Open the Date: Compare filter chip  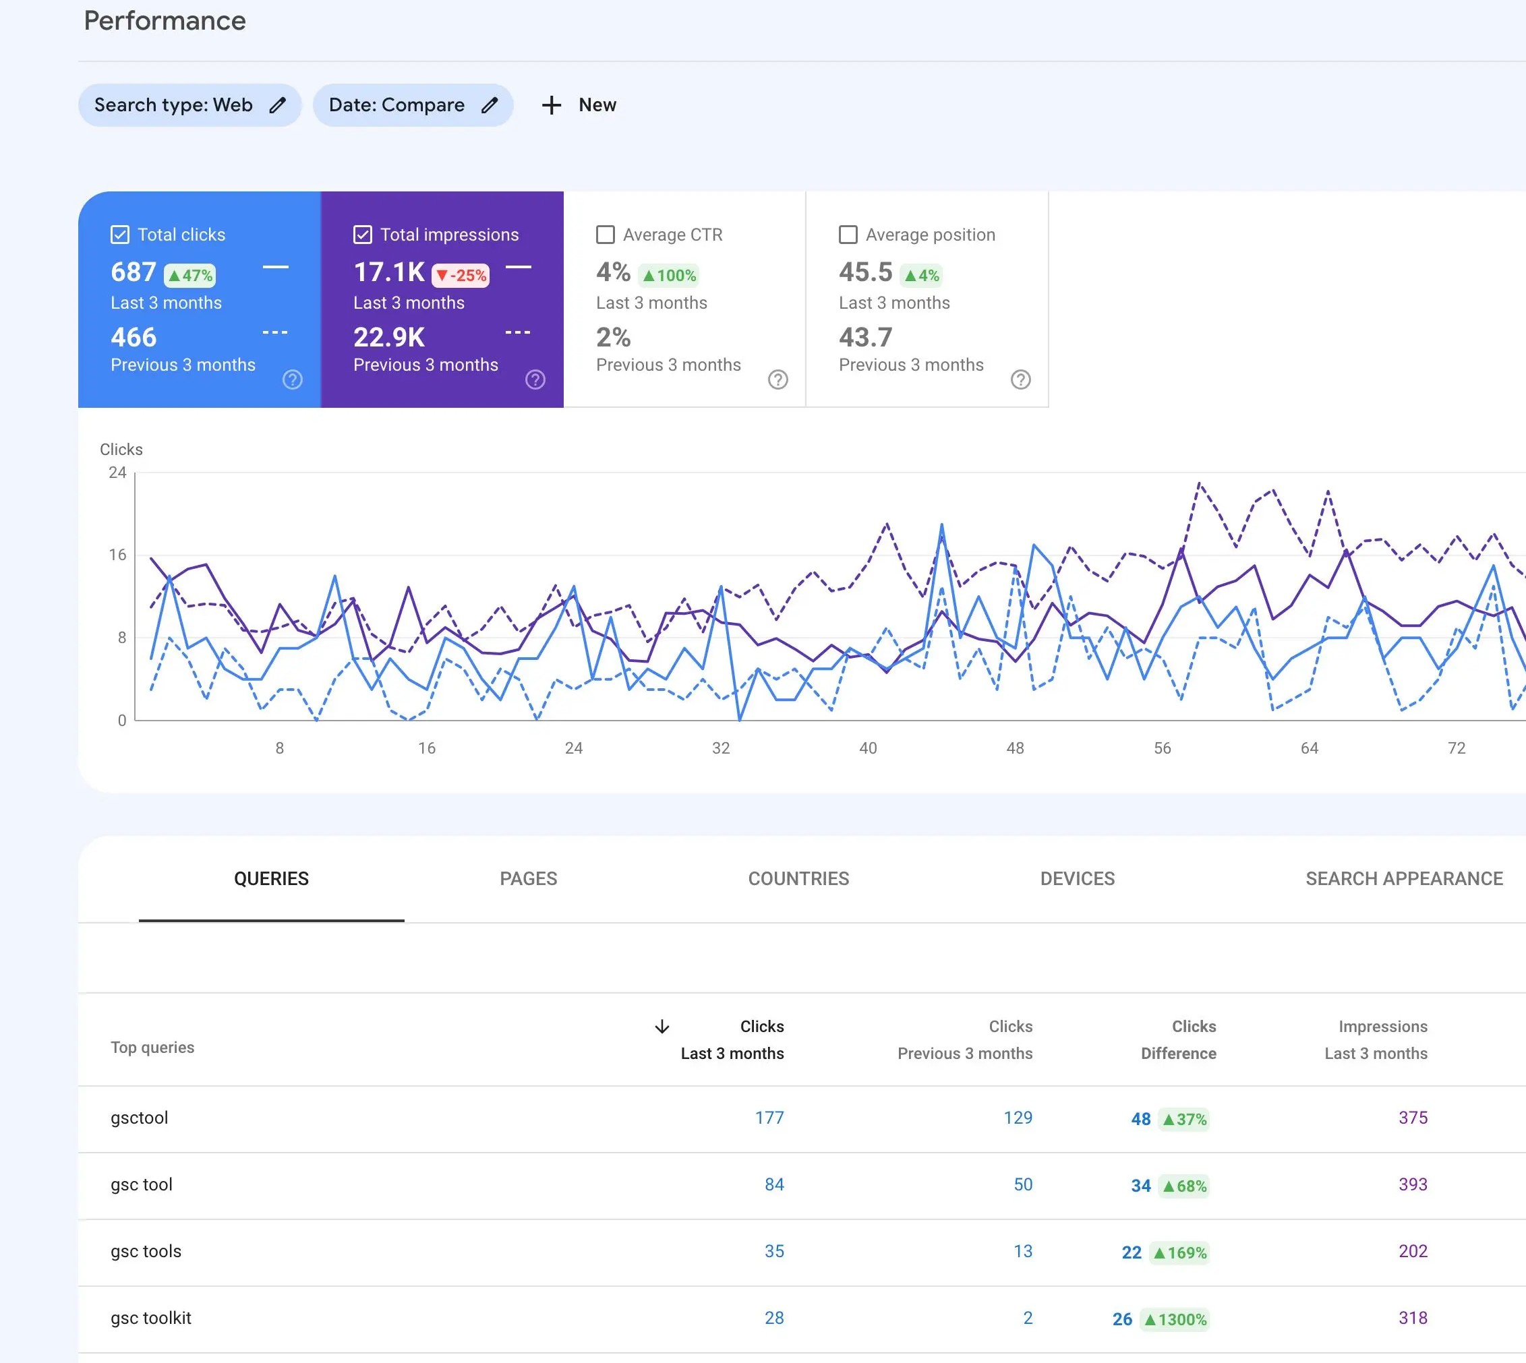pyautogui.click(x=397, y=105)
